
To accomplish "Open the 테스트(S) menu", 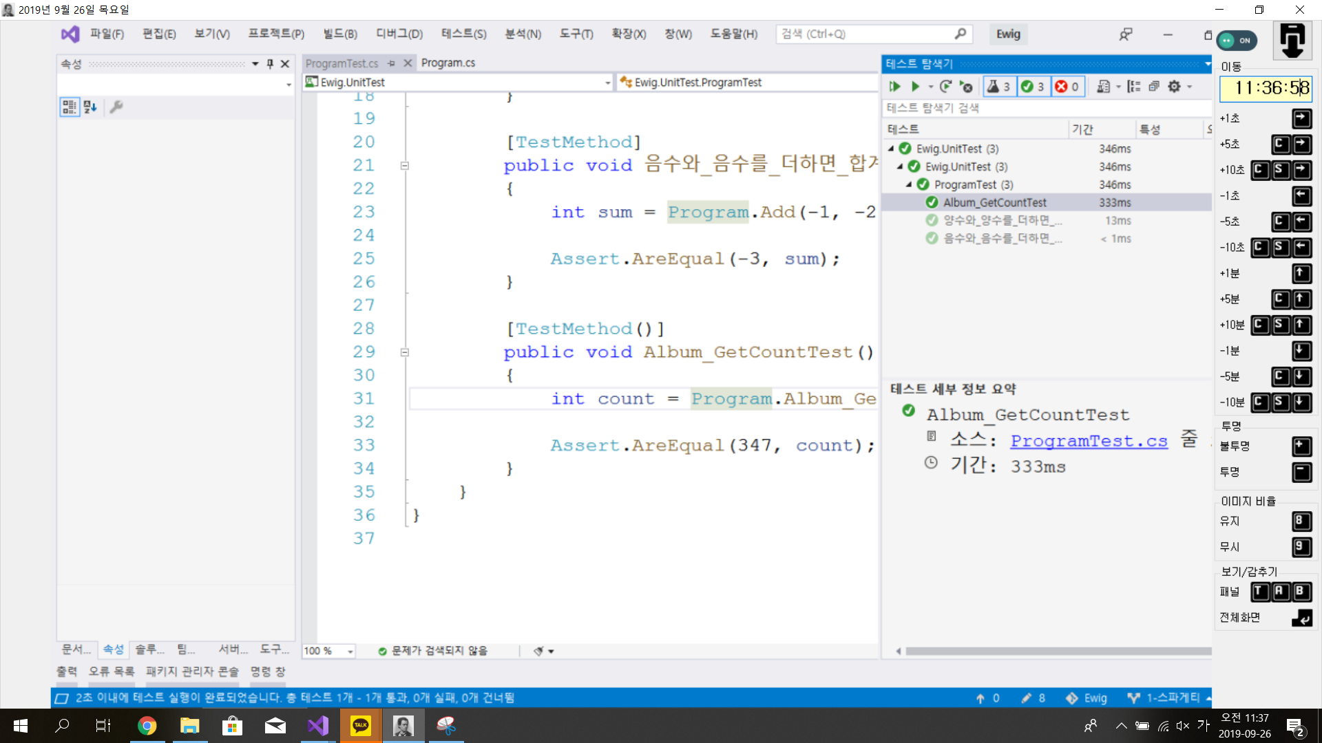I will 463,34.
